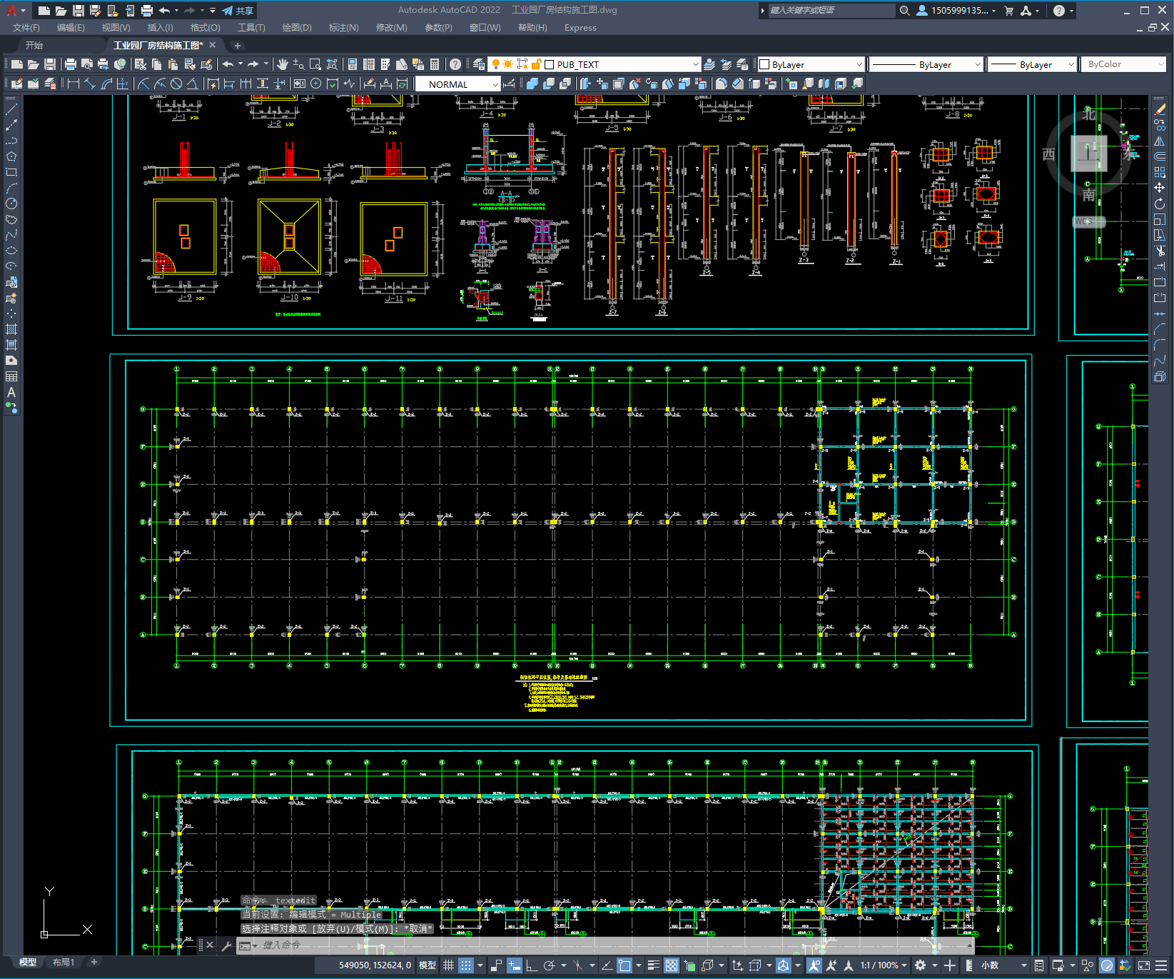Open the Autodesk App Store cart icon
This screenshot has width=1174, height=979.
pos(1009,11)
